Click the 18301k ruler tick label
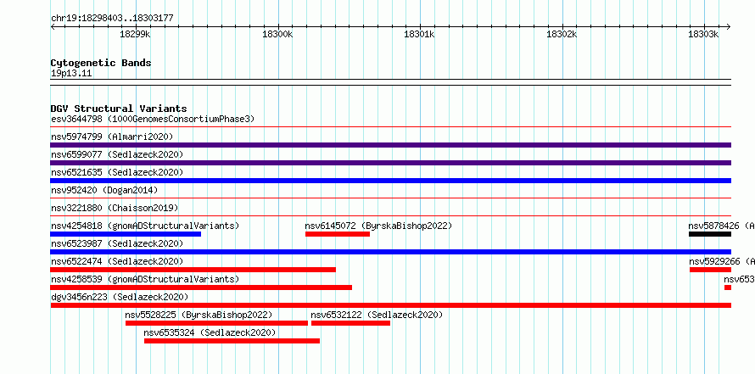The image size is (755, 374). coord(419,35)
